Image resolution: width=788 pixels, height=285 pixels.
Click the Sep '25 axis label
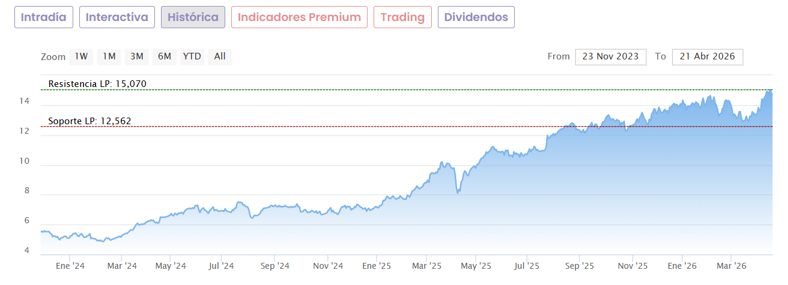pos(580,265)
